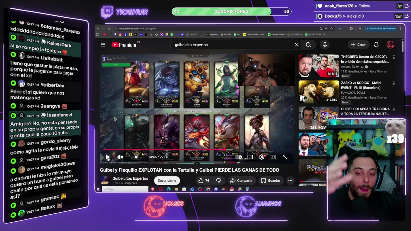Open the Chrome three-dot menu

[x=400, y=29]
